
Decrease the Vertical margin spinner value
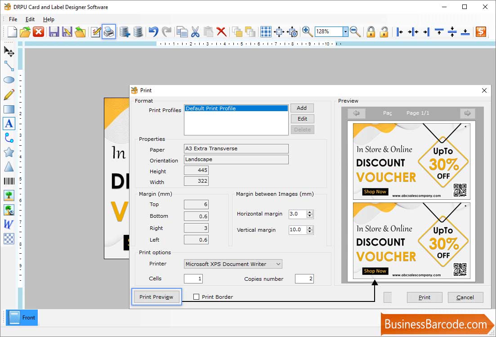click(310, 232)
